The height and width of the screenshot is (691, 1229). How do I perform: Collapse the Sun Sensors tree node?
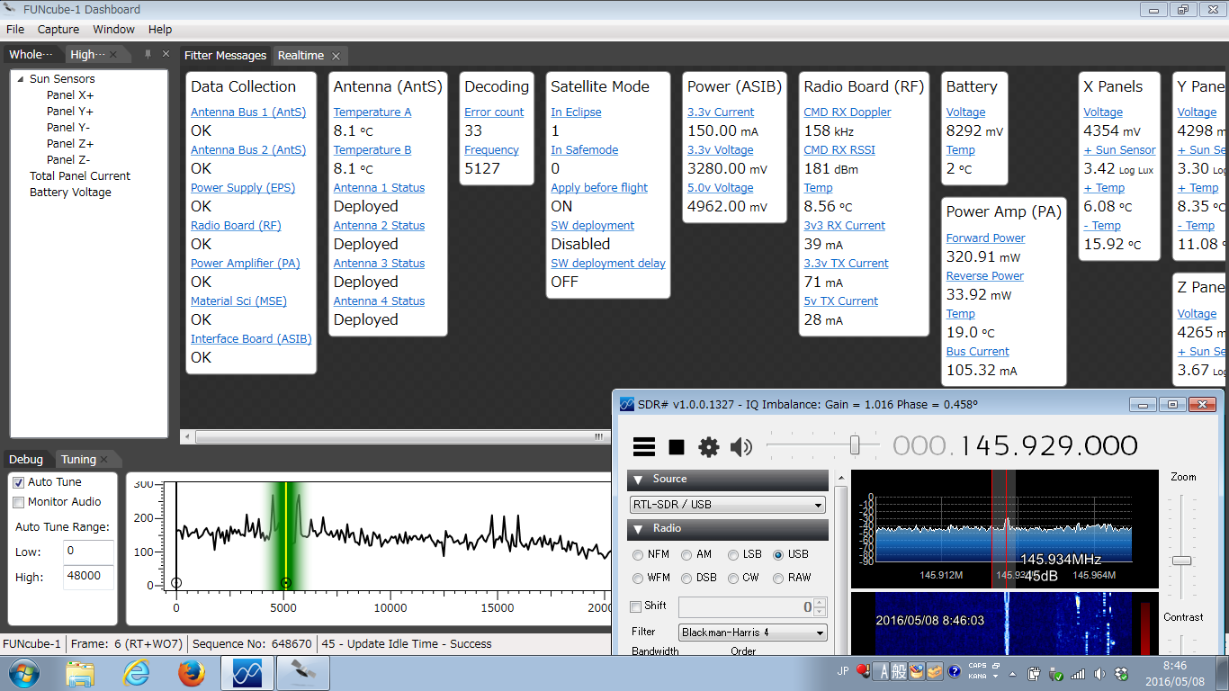pyautogui.click(x=19, y=79)
